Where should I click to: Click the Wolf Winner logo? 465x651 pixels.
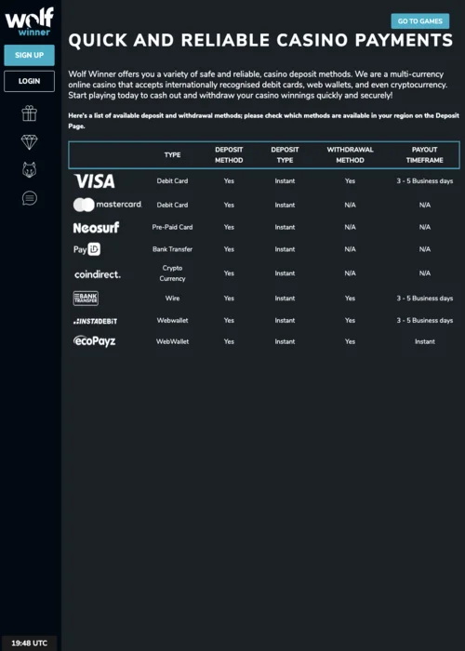click(x=29, y=21)
